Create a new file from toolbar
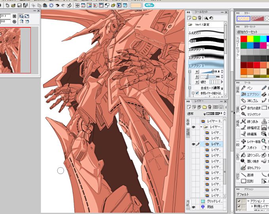 8,5
